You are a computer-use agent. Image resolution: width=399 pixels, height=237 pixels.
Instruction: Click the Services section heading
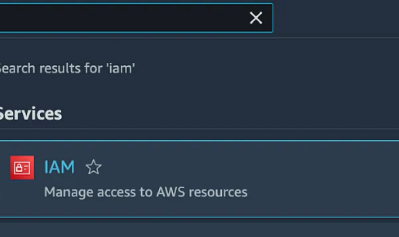[30, 114]
